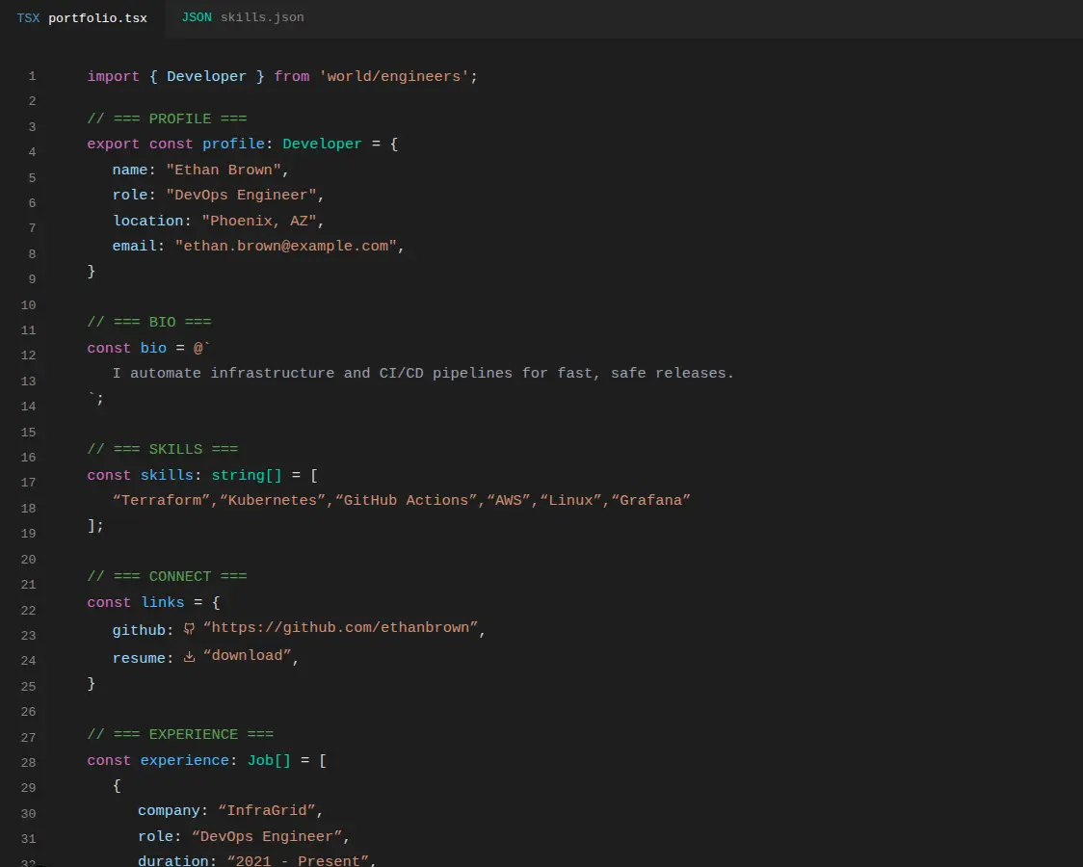The height and width of the screenshot is (867, 1083).
Task: Click the "AWS" skill entry
Action: pyautogui.click(x=508, y=500)
